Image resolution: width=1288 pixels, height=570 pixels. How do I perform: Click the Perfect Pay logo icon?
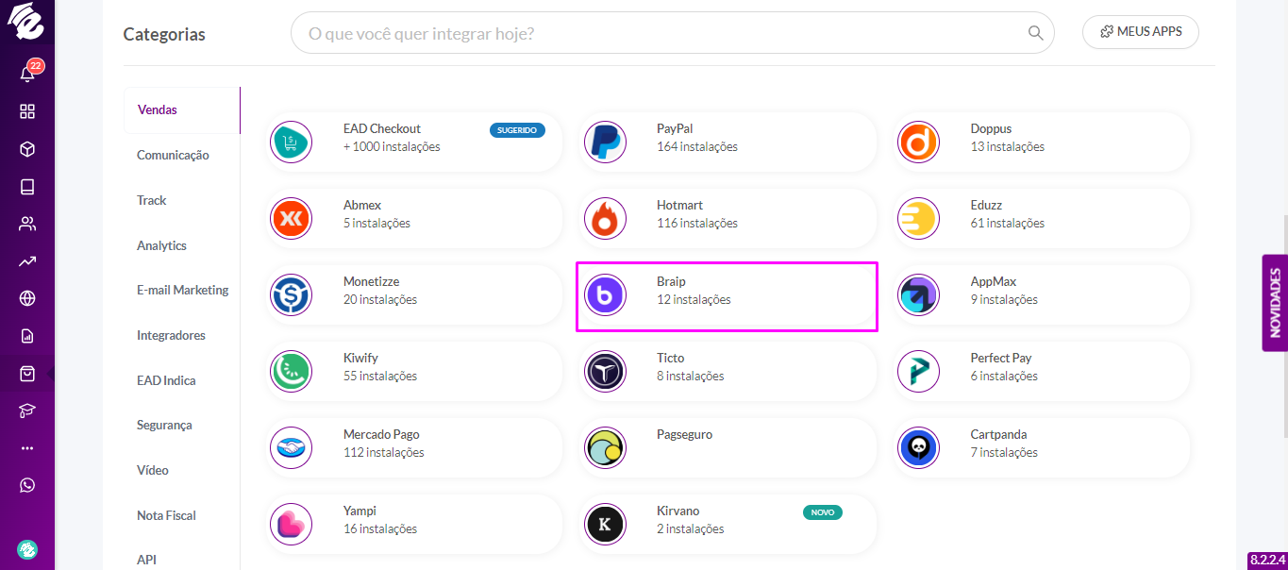coord(918,371)
